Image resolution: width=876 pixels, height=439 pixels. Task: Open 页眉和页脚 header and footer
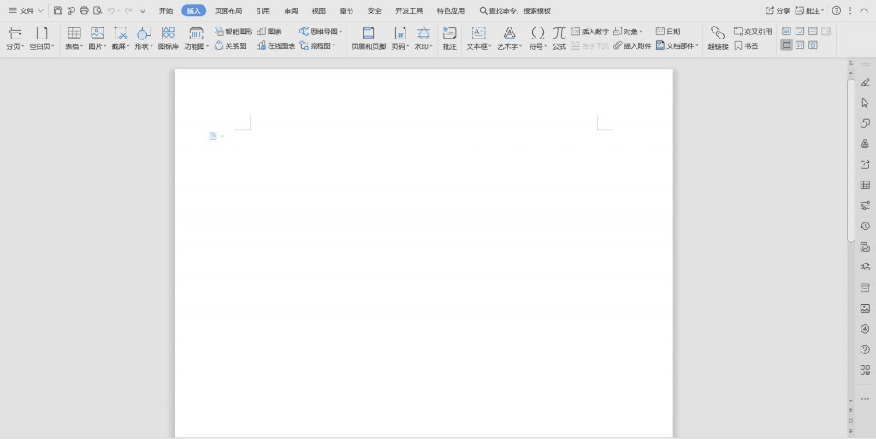coord(368,39)
